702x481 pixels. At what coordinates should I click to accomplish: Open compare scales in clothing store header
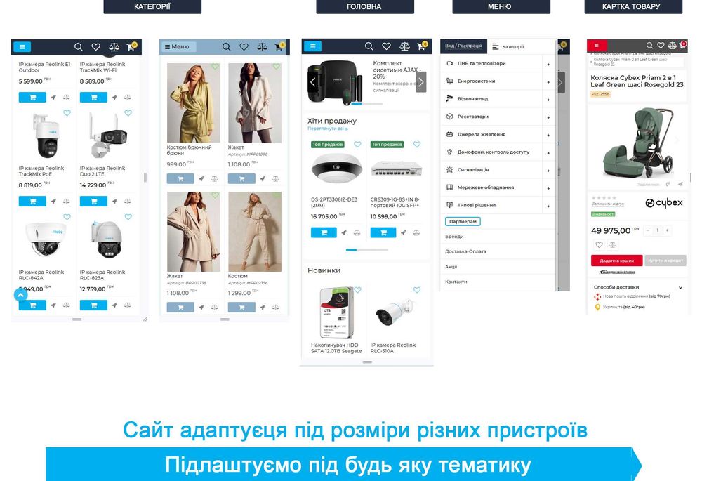tap(262, 46)
